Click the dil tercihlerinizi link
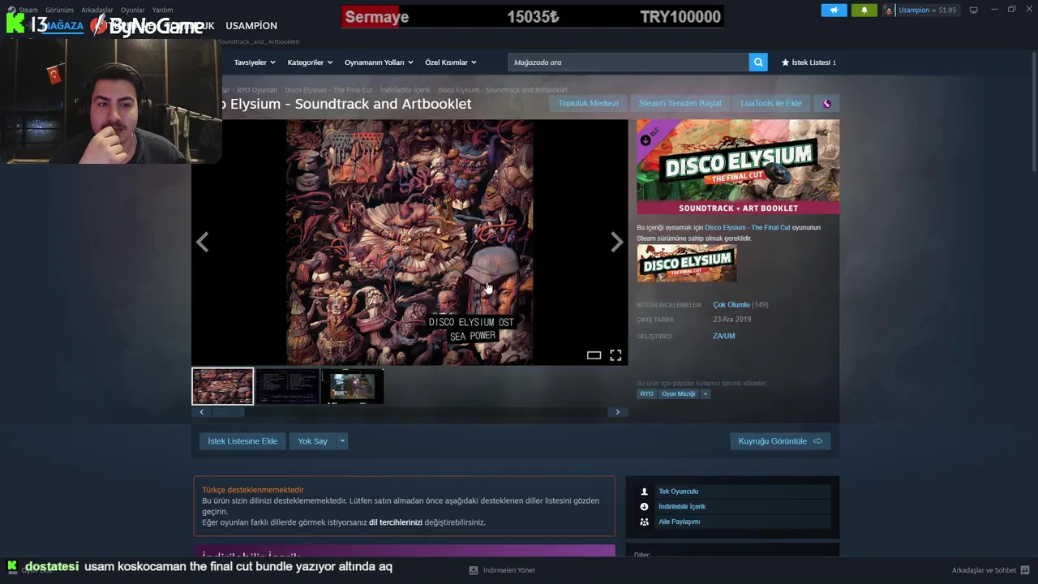This screenshot has height=584, width=1038. (x=396, y=522)
